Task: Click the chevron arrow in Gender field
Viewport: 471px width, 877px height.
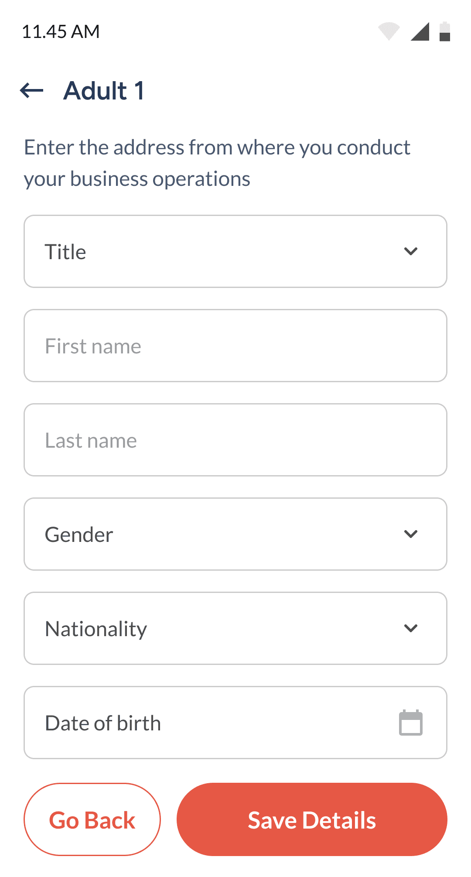Action: coord(411,534)
